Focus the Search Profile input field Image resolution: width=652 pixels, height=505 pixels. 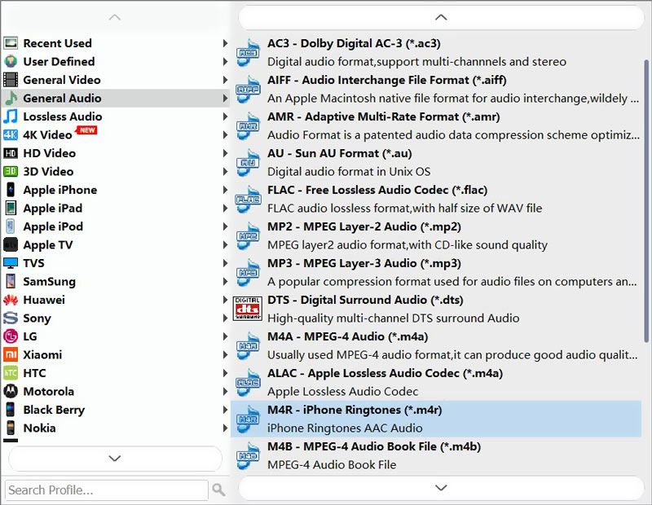[107, 490]
